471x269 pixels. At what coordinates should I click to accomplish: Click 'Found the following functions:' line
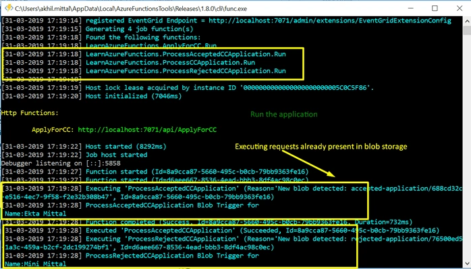point(101,38)
